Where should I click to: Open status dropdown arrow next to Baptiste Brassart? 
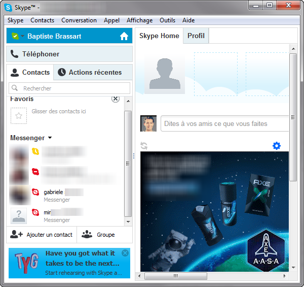tap(23, 36)
